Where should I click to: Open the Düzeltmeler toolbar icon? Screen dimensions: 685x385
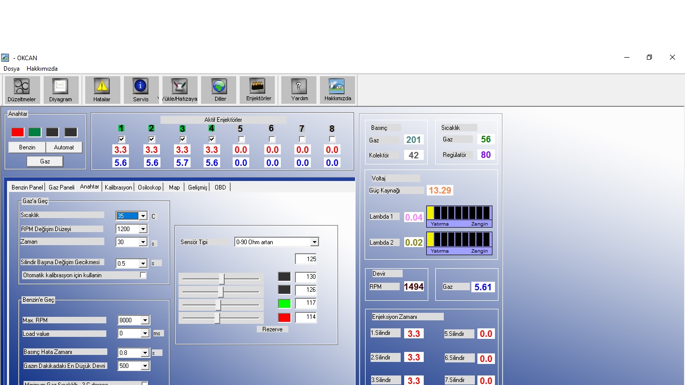click(22, 90)
